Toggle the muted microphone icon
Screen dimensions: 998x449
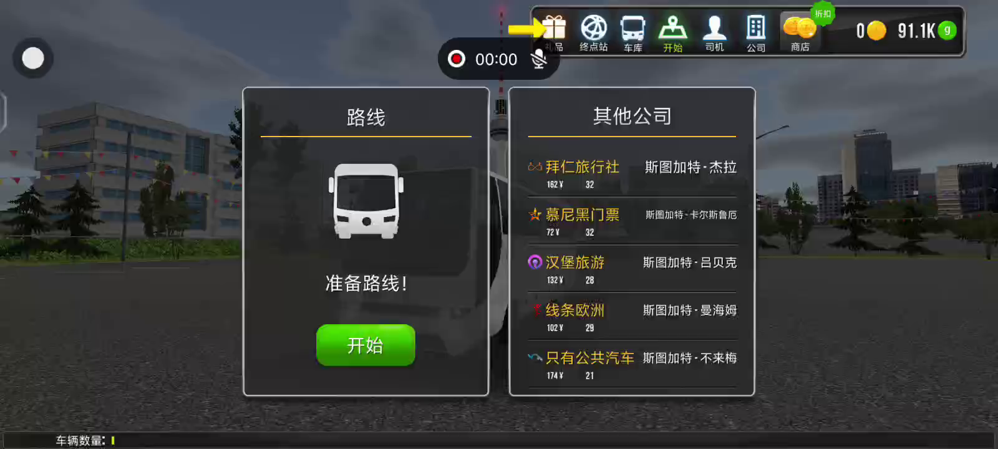pyautogui.click(x=539, y=59)
